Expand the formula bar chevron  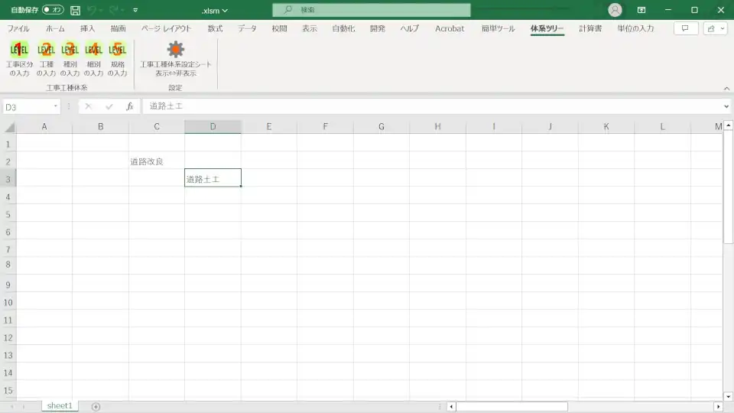pyautogui.click(x=726, y=106)
